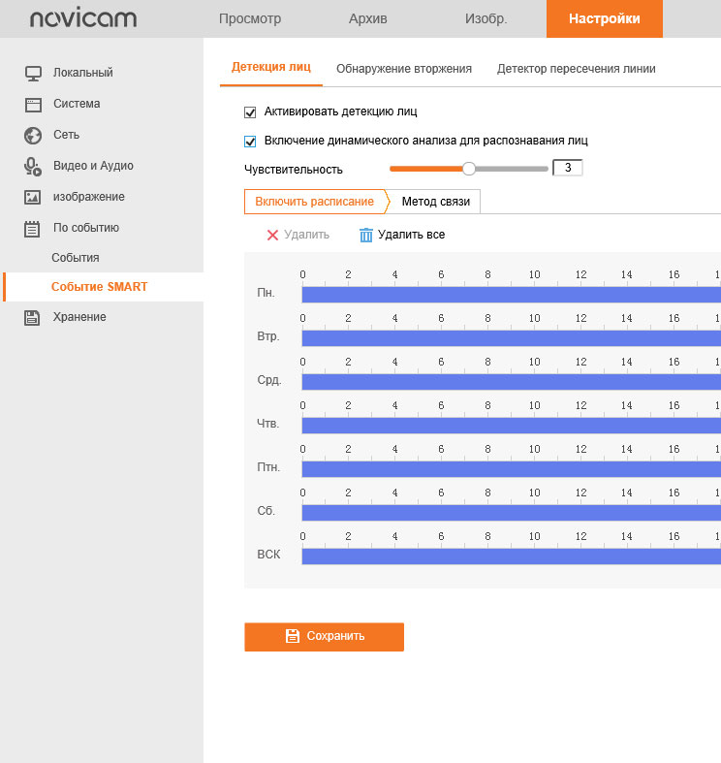
Task: Switch to the Архив top tab
Action: (x=367, y=19)
